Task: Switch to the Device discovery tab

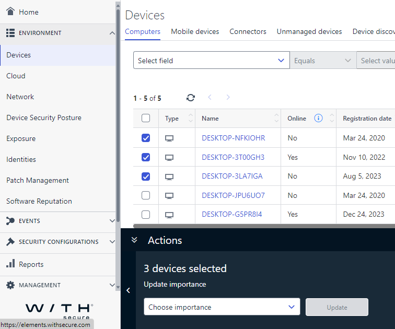Action: tap(374, 31)
